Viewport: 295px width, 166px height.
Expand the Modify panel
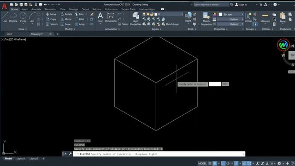click(70, 29)
